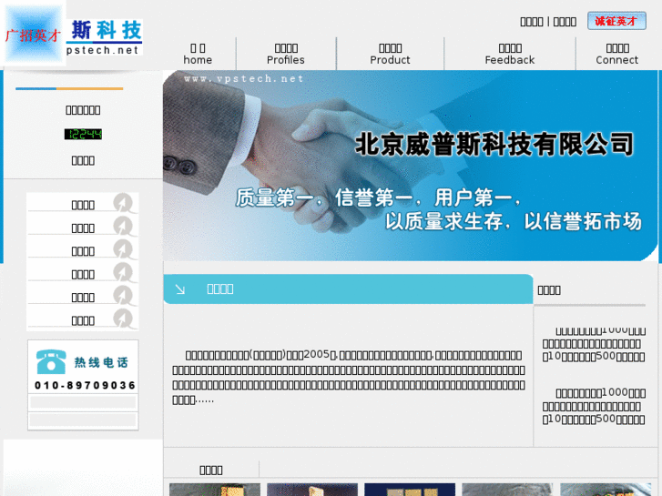Screen dimensions: 662x496
Task: Click the second empty field below the phone number
Action: pyautogui.click(x=83, y=420)
